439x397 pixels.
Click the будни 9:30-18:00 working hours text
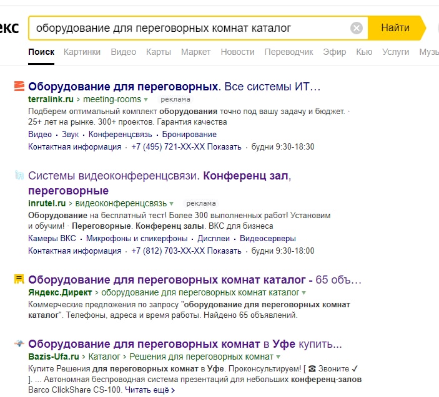tap(283, 251)
